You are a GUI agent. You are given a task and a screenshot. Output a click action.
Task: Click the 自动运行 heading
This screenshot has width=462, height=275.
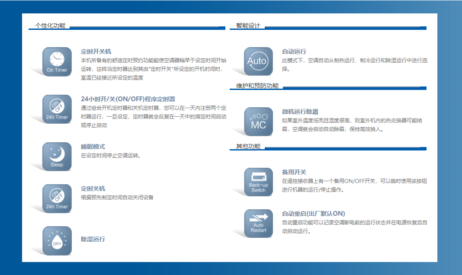pyautogui.click(x=294, y=51)
